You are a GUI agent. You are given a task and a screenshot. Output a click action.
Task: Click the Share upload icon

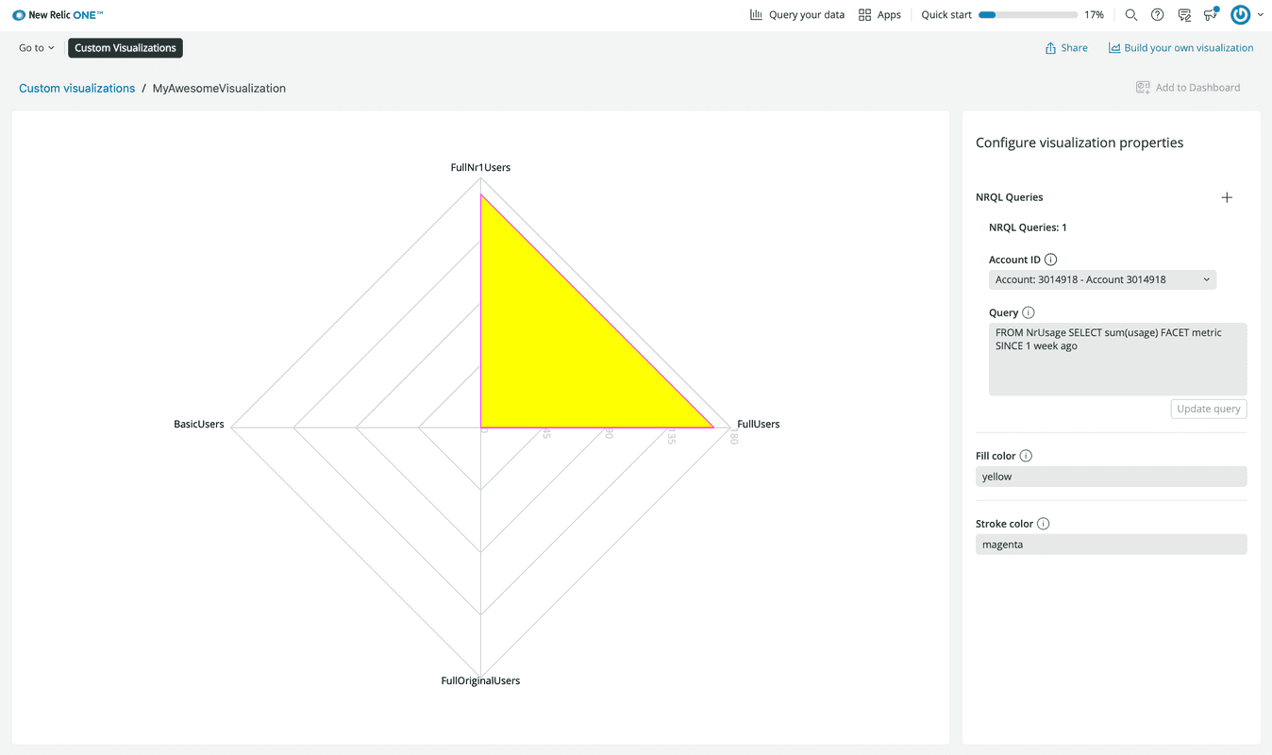pyautogui.click(x=1050, y=47)
